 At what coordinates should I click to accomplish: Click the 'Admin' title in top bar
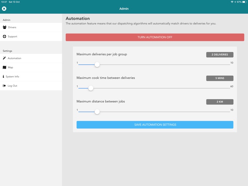click(x=124, y=9)
